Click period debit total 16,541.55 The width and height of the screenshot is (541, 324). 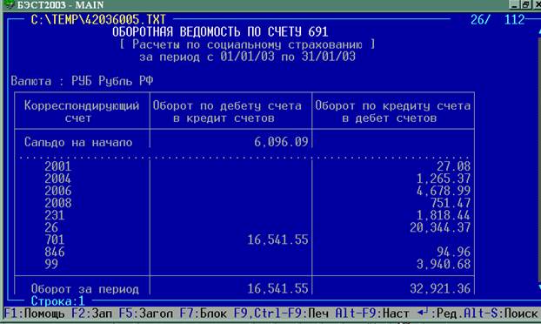point(277,289)
